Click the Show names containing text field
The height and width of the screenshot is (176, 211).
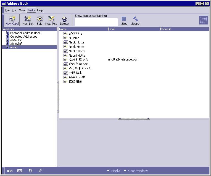(x=96, y=22)
